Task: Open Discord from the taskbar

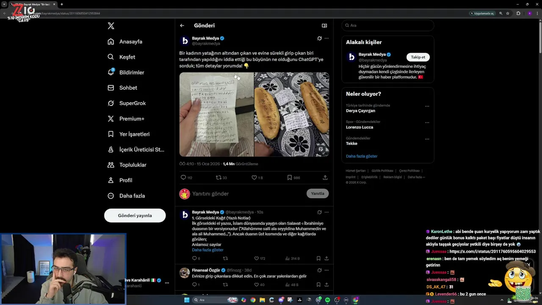Action: coord(281,300)
